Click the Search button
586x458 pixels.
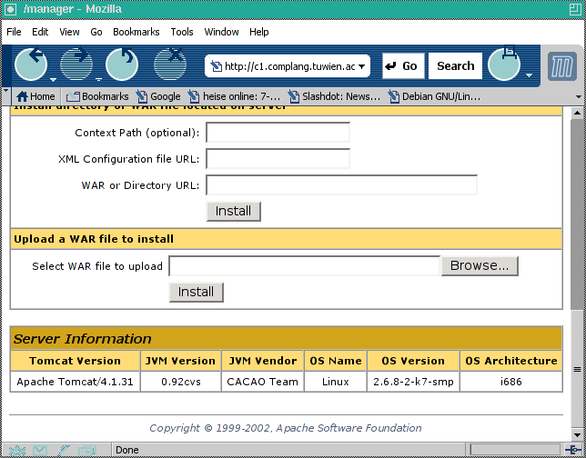click(x=455, y=66)
